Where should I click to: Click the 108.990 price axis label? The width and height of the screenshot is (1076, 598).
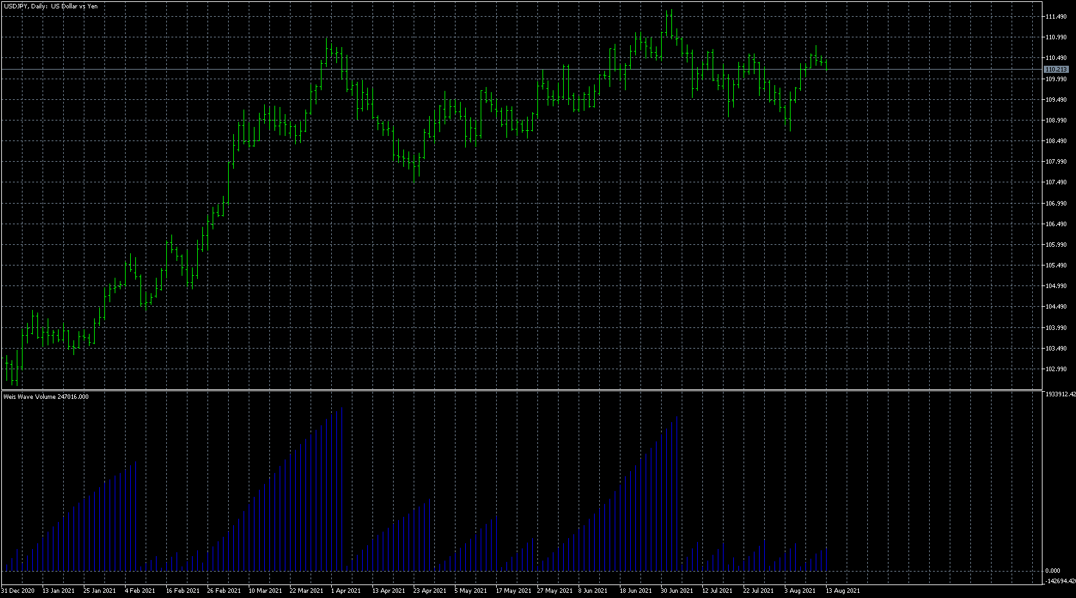click(1055, 121)
